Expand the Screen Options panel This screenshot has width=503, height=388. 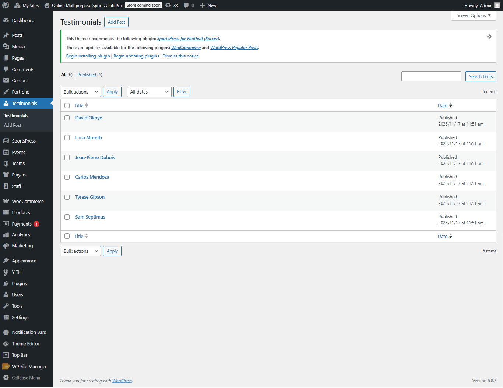click(474, 15)
